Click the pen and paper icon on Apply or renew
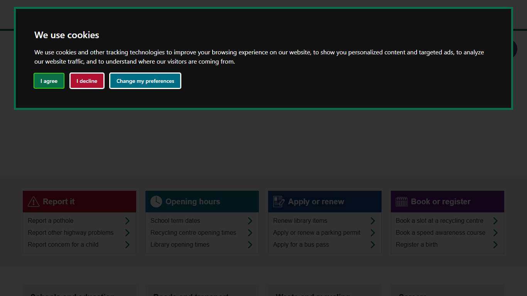This screenshot has height=296, width=527. [279, 201]
